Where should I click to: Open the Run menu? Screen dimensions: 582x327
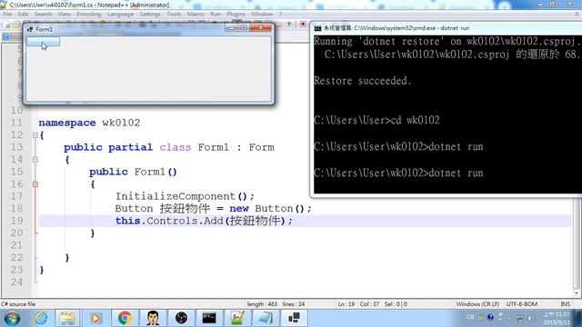216,14
